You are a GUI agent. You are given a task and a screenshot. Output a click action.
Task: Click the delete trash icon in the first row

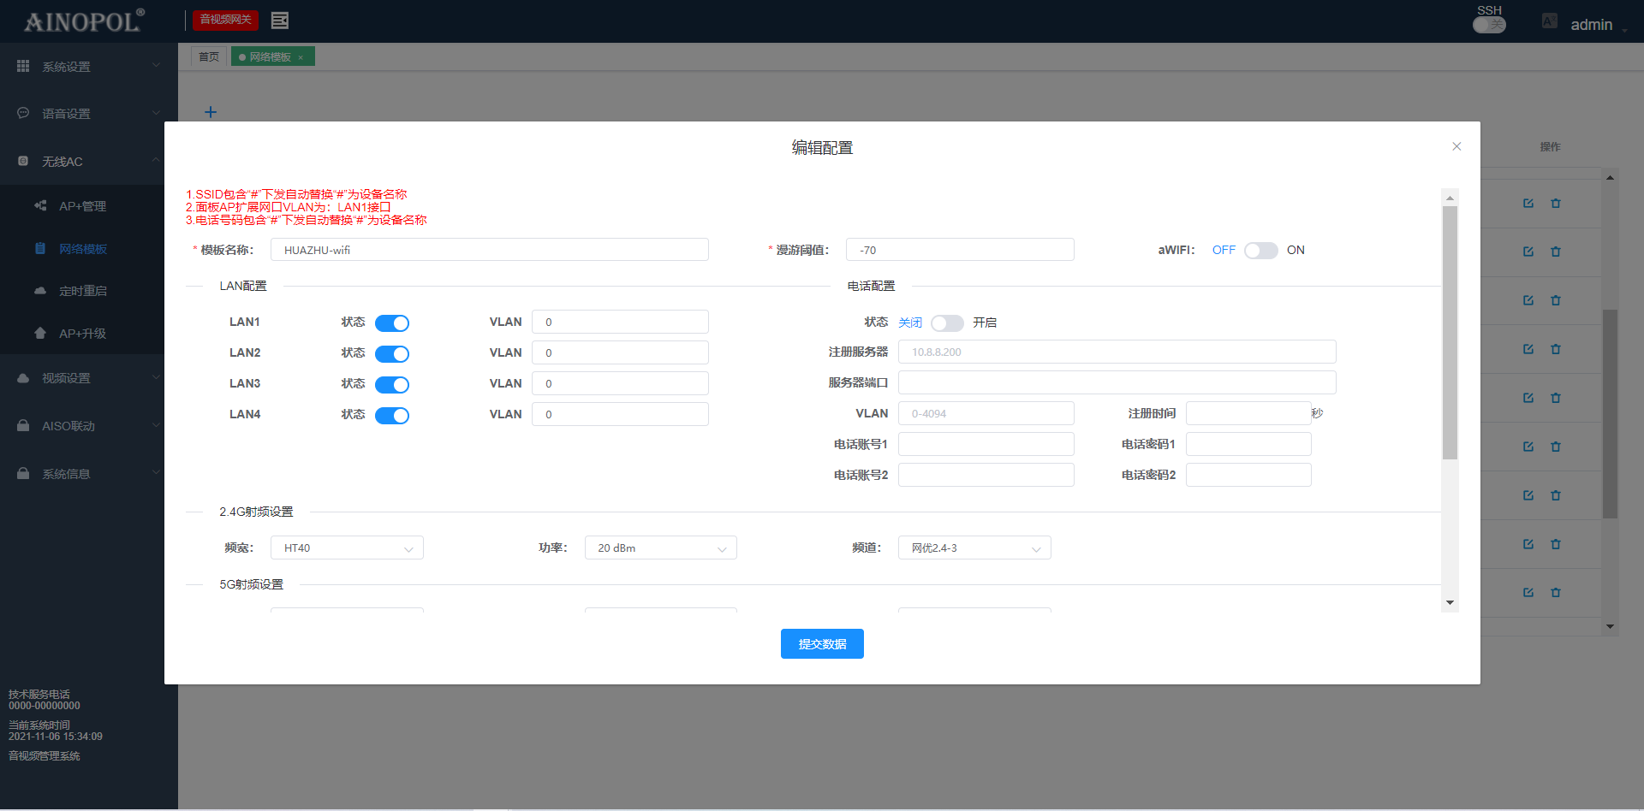pyautogui.click(x=1556, y=204)
